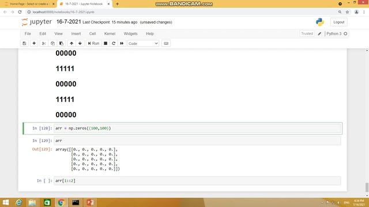369x207 pixels.
Task: Move selected cell down arrow
Action: pyautogui.click(x=80, y=44)
